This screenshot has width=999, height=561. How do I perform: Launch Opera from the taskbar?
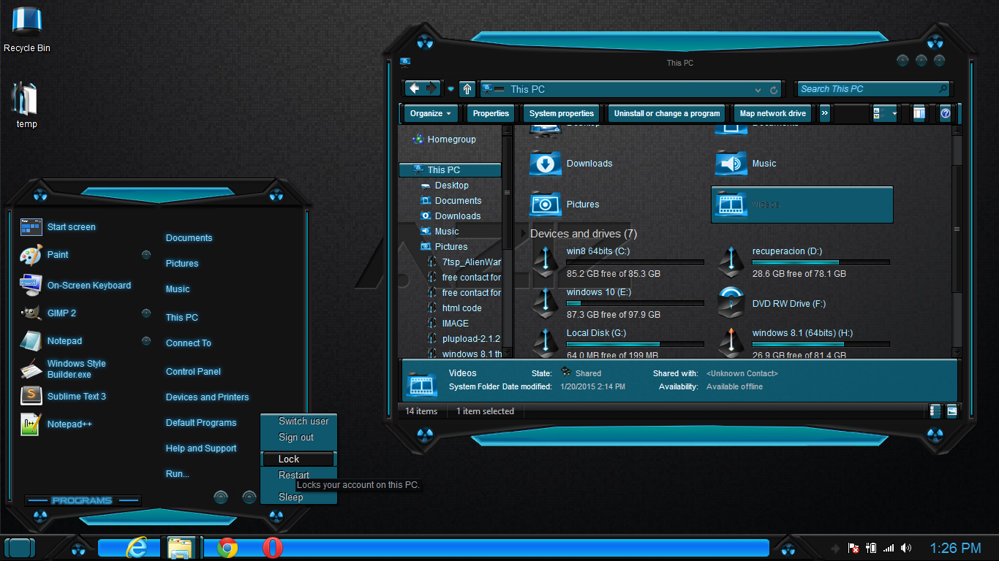coord(273,548)
